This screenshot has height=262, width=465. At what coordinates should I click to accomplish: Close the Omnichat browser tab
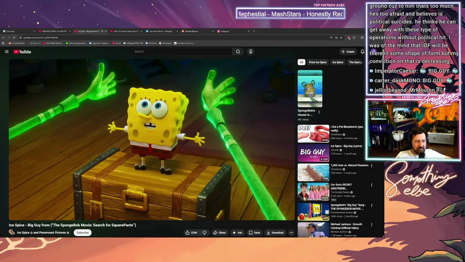click(x=34, y=31)
